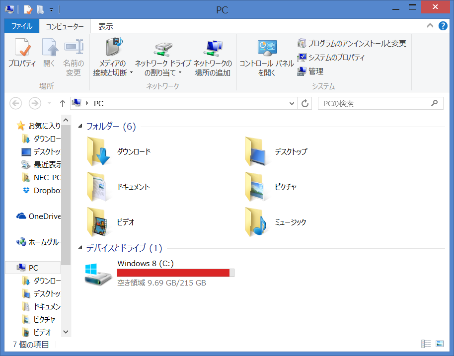454x356 pixels.
Task: Click the PCの検索 search field
Action: [x=375, y=103]
